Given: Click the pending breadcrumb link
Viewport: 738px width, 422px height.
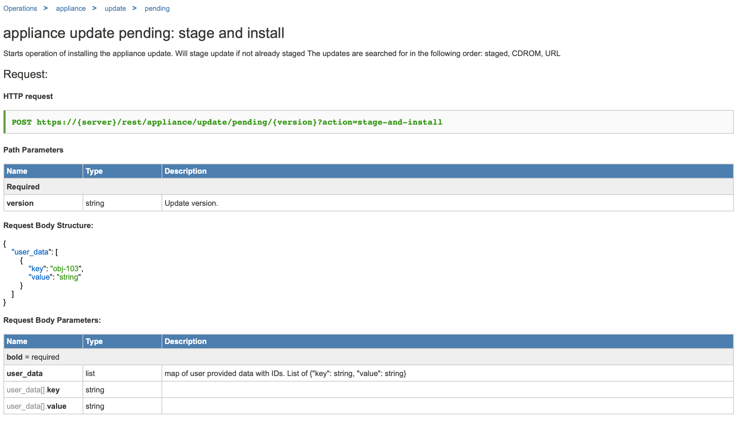Looking at the screenshot, I should (x=157, y=8).
